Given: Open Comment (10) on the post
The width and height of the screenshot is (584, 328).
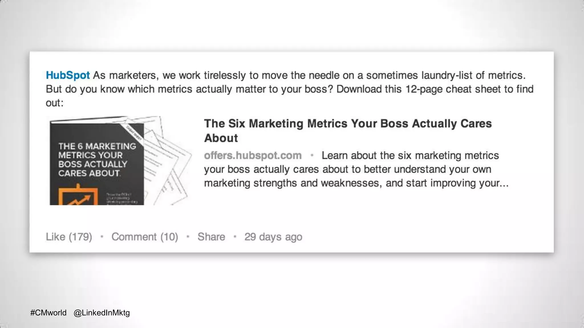Looking at the screenshot, I should pyautogui.click(x=145, y=237).
